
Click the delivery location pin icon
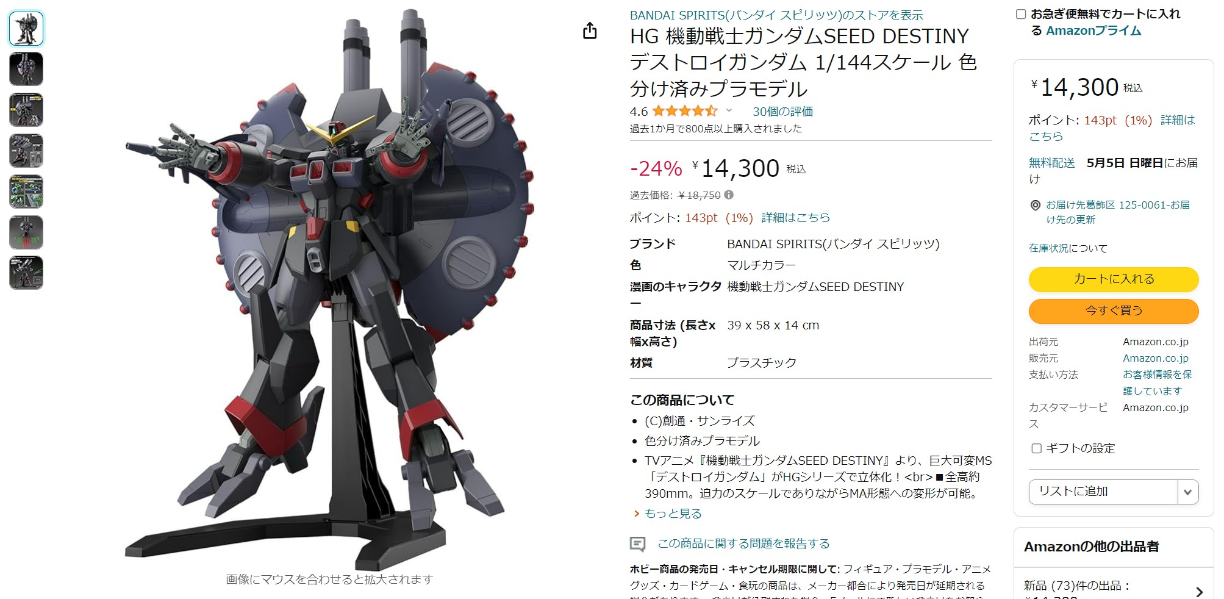pos(1035,206)
